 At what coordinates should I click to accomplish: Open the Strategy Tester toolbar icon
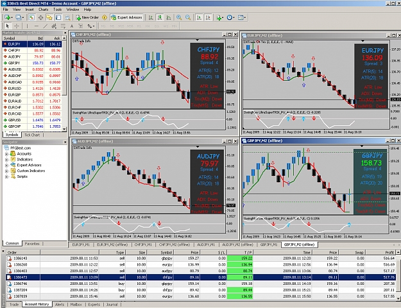(67, 17)
